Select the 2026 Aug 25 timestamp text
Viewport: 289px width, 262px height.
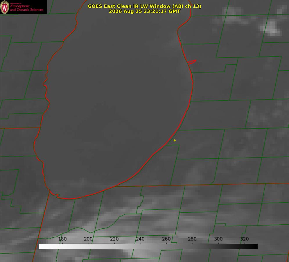point(145,11)
